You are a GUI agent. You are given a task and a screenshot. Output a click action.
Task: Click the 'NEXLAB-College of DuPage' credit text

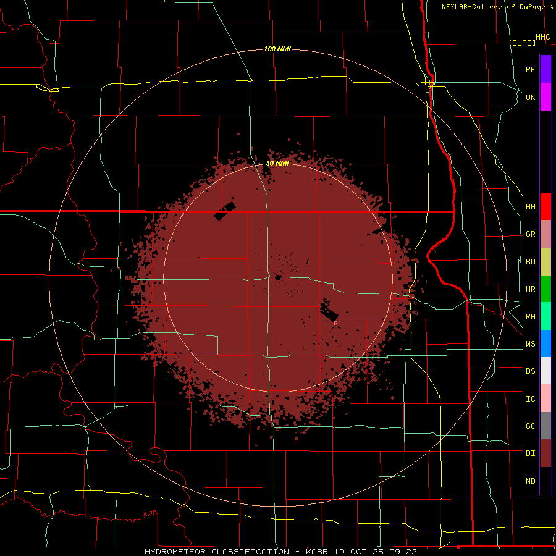click(493, 7)
